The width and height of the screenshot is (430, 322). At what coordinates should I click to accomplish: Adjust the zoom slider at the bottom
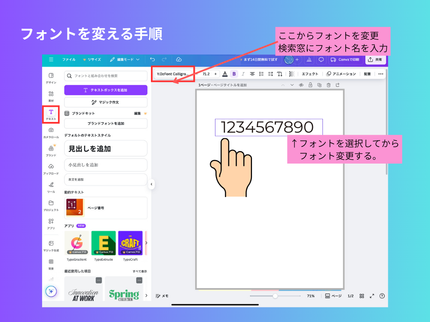click(x=275, y=296)
